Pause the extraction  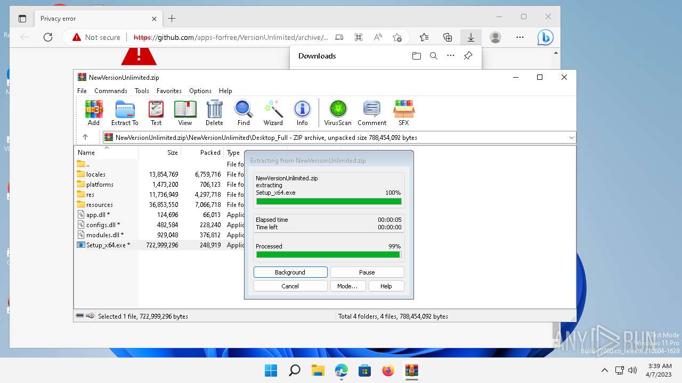tap(367, 272)
